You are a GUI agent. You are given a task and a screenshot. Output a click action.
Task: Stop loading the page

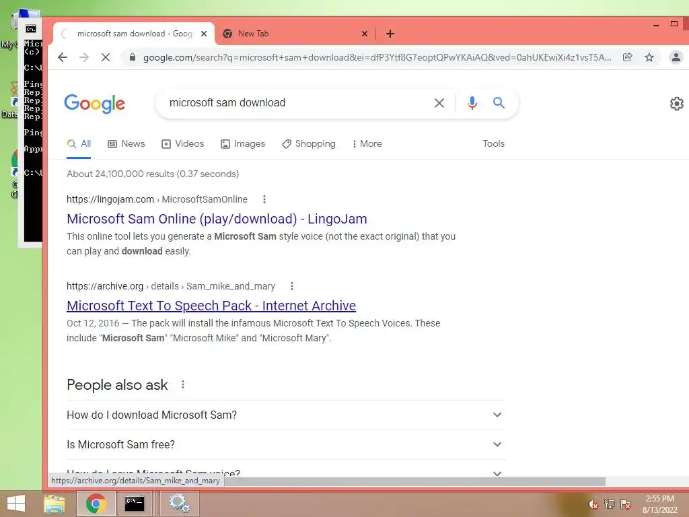[x=106, y=57]
